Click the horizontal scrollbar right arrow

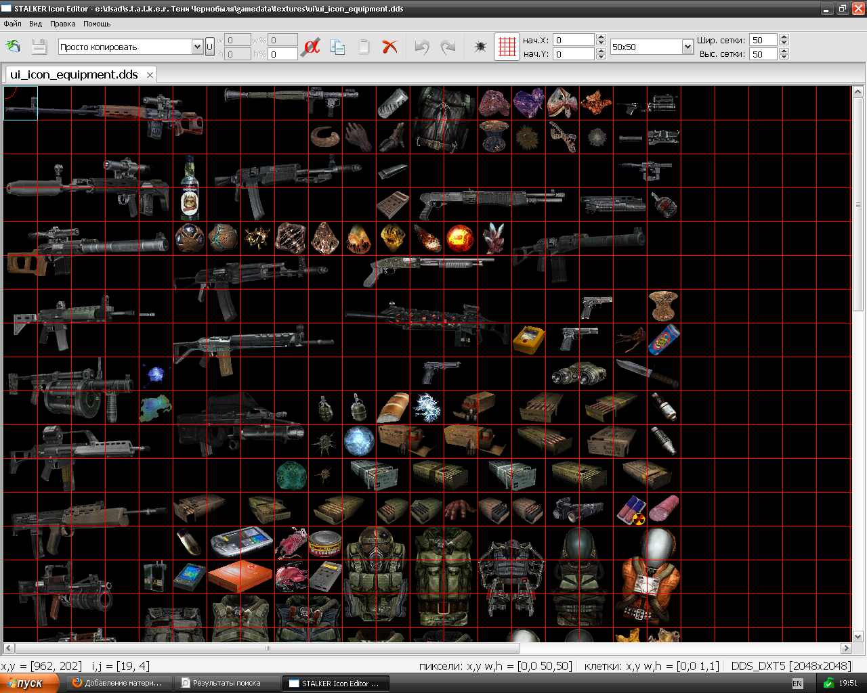[846, 648]
